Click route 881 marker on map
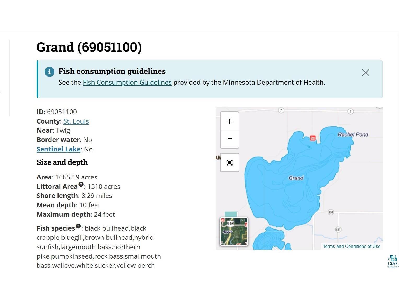Screen dimensions: 399x299 pos(338,230)
